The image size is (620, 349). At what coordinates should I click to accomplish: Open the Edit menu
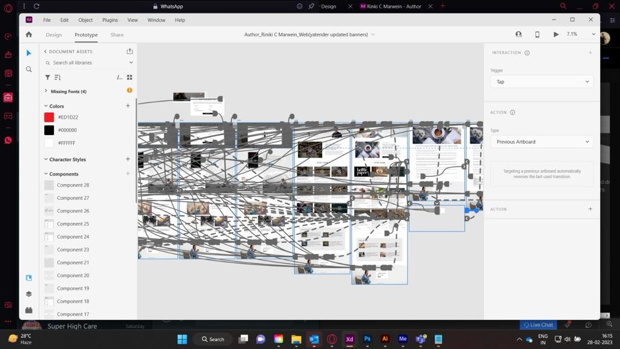[x=64, y=20]
